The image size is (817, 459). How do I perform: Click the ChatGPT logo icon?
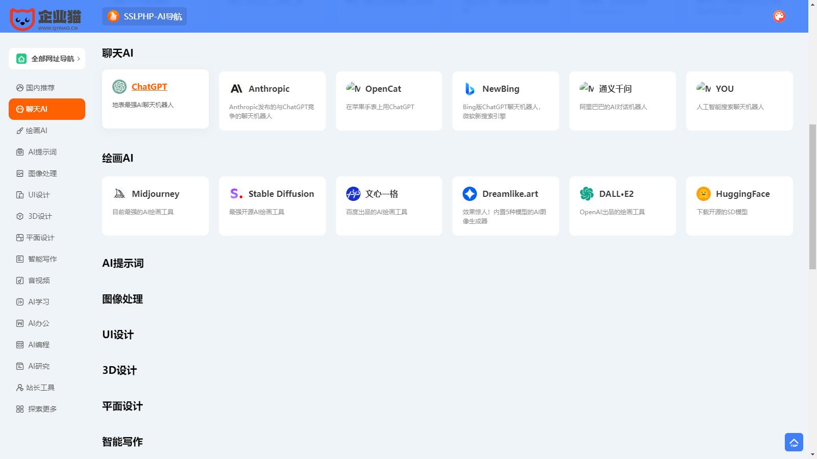(x=119, y=87)
